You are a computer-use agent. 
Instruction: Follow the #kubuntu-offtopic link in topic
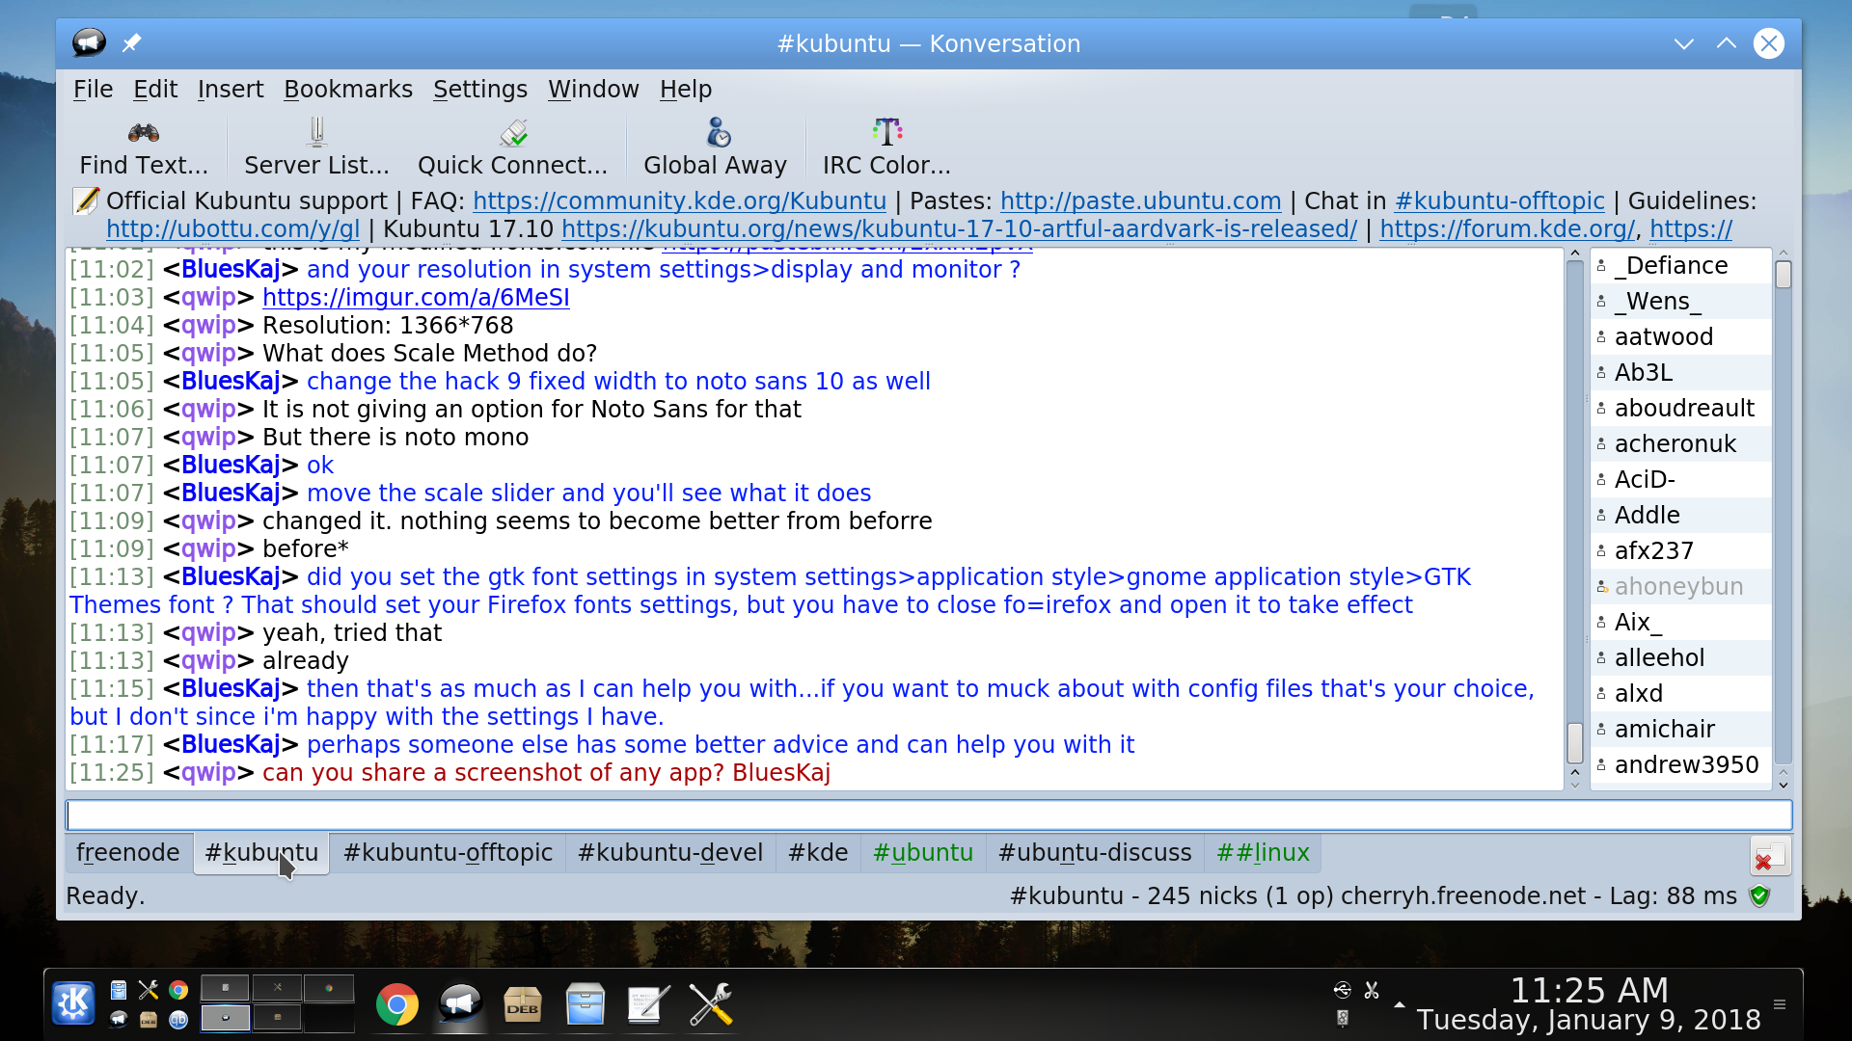(1500, 200)
